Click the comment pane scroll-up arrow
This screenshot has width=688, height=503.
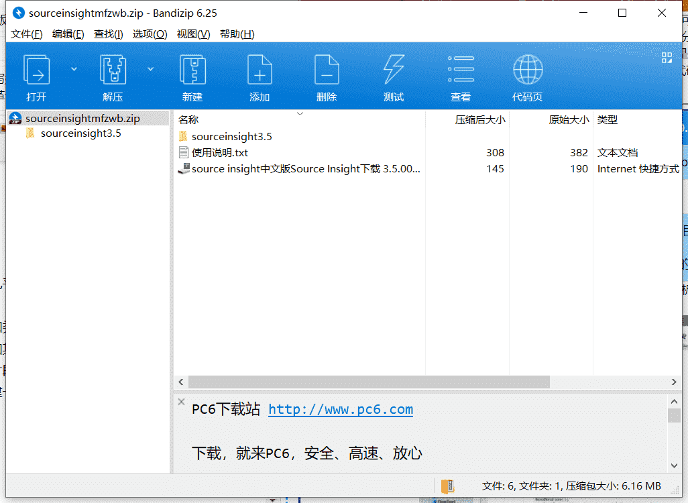point(674,401)
